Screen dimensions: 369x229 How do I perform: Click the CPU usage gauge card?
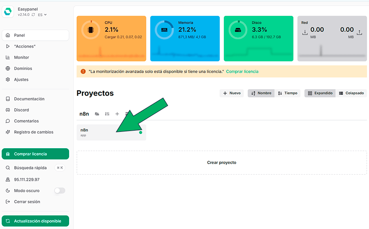[111, 38]
